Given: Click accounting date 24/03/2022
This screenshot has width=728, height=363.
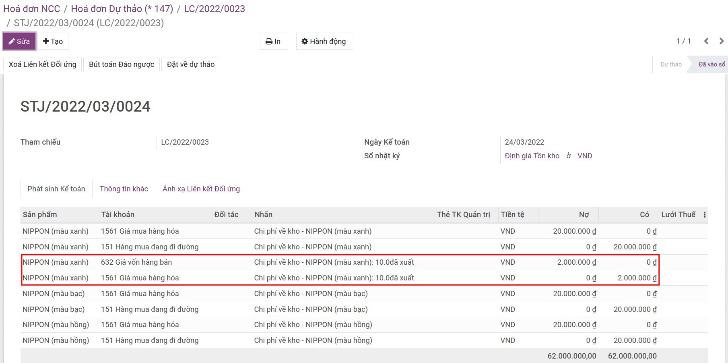Looking at the screenshot, I should (x=524, y=142).
